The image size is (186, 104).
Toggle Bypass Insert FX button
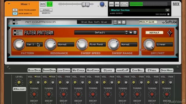46,10
